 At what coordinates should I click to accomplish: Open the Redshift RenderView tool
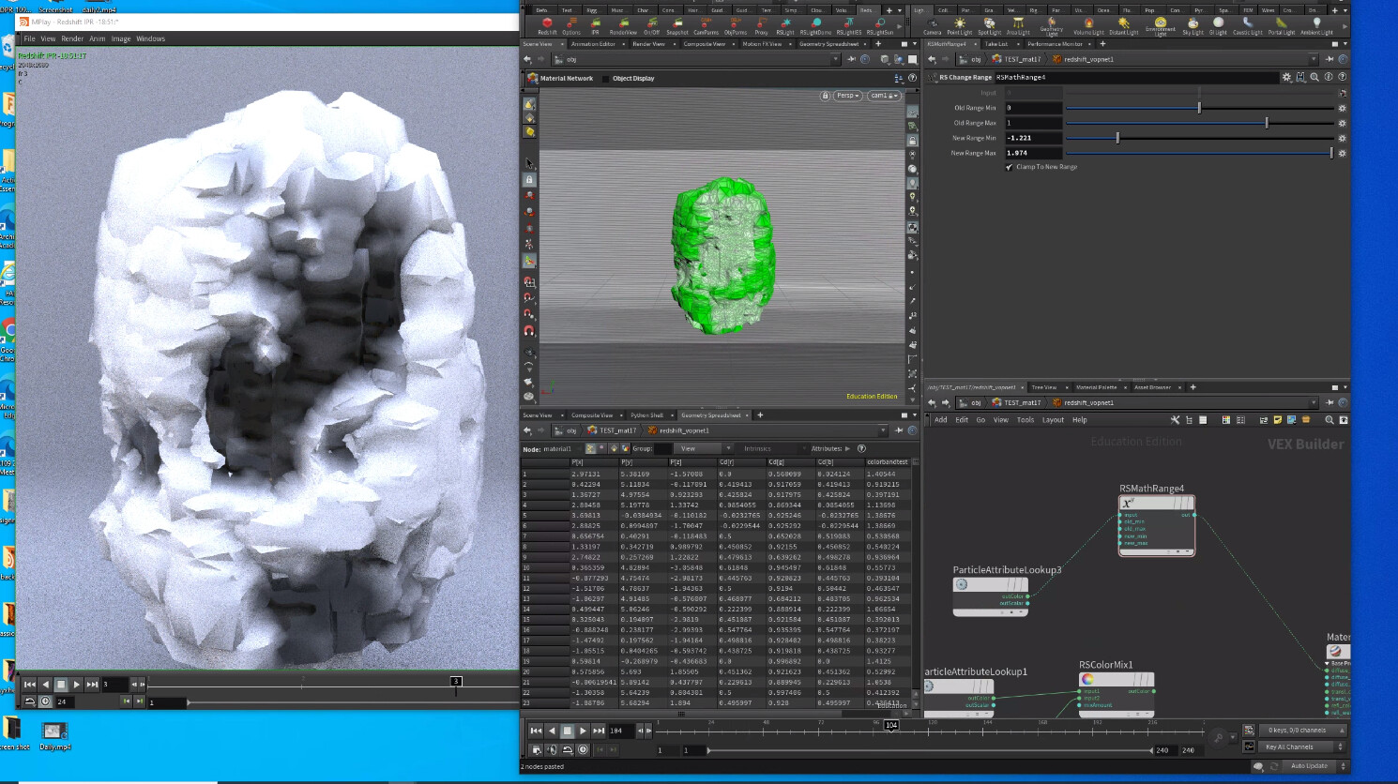tap(622, 23)
